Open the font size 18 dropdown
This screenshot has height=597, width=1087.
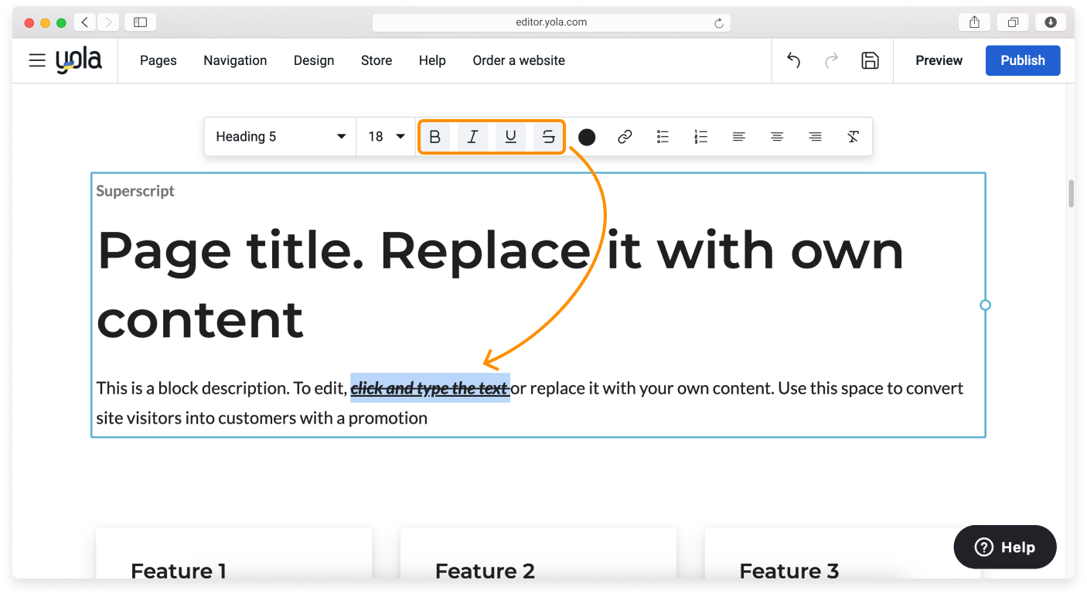tap(385, 136)
